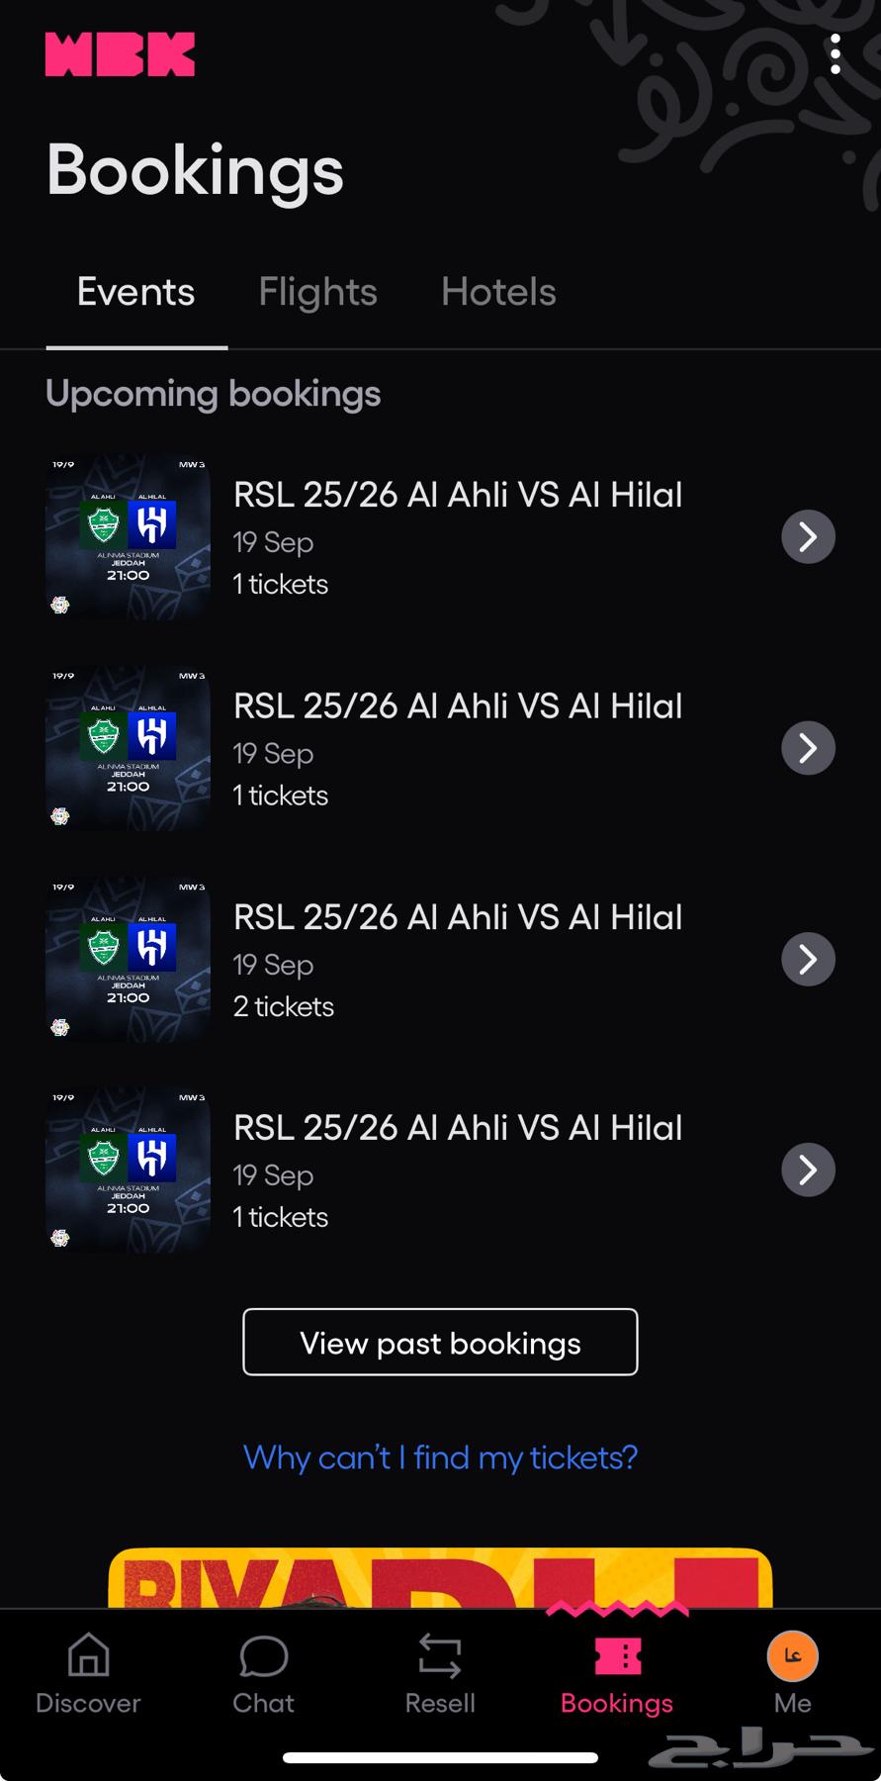
Task: Open the Chat bubble icon
Action: [x=263, y=1656]
